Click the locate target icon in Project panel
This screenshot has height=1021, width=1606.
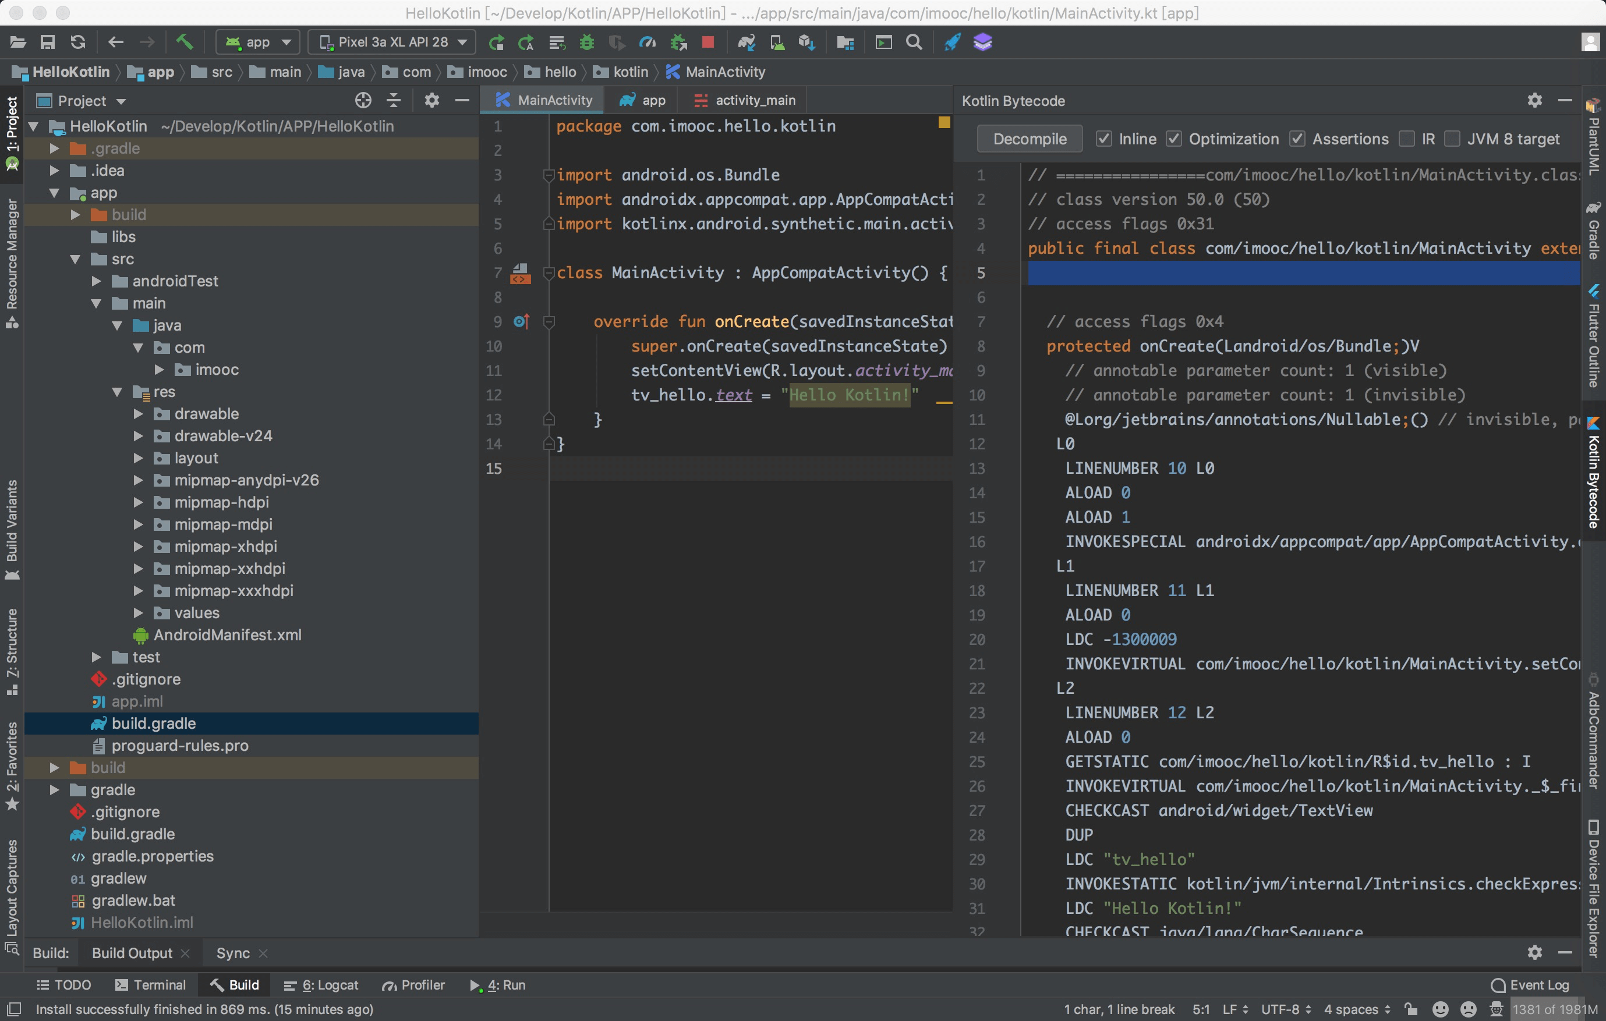coord(363,101)
